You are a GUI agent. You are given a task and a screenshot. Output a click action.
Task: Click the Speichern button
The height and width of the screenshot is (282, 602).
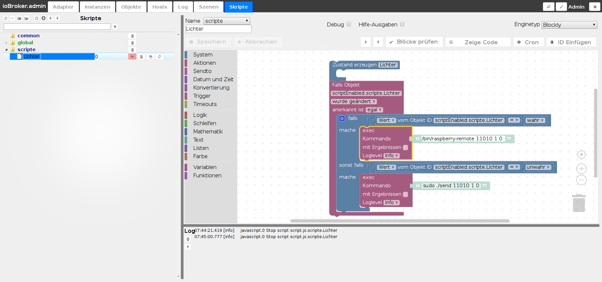coord(208,42)
